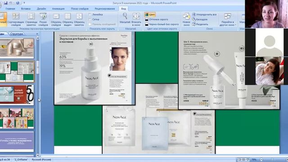288x162 pixels.
Task: Open the quick access toolbar customize dropdown
Action: pyautogui.click(x=24, y=3)
